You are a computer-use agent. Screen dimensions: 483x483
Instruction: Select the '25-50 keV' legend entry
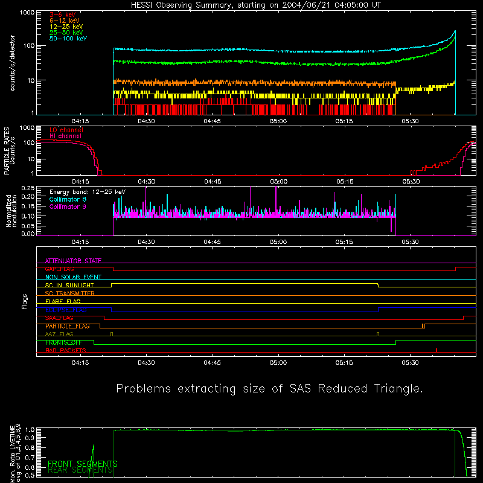click(66, 33)
